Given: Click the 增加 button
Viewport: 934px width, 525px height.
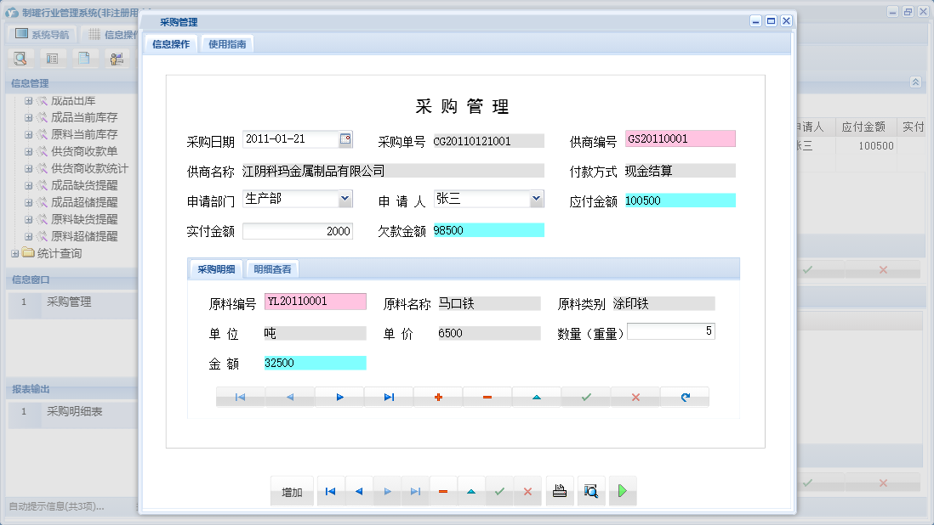Looking at the screenshot, I should 292,490.
